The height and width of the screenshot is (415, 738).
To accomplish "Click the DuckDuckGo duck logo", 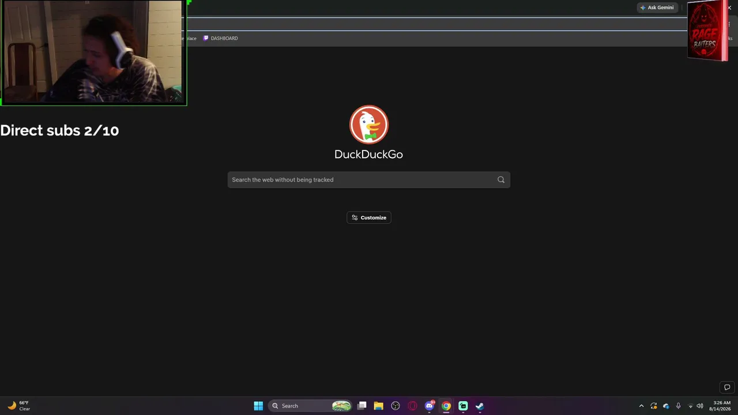I will [369, 124].
